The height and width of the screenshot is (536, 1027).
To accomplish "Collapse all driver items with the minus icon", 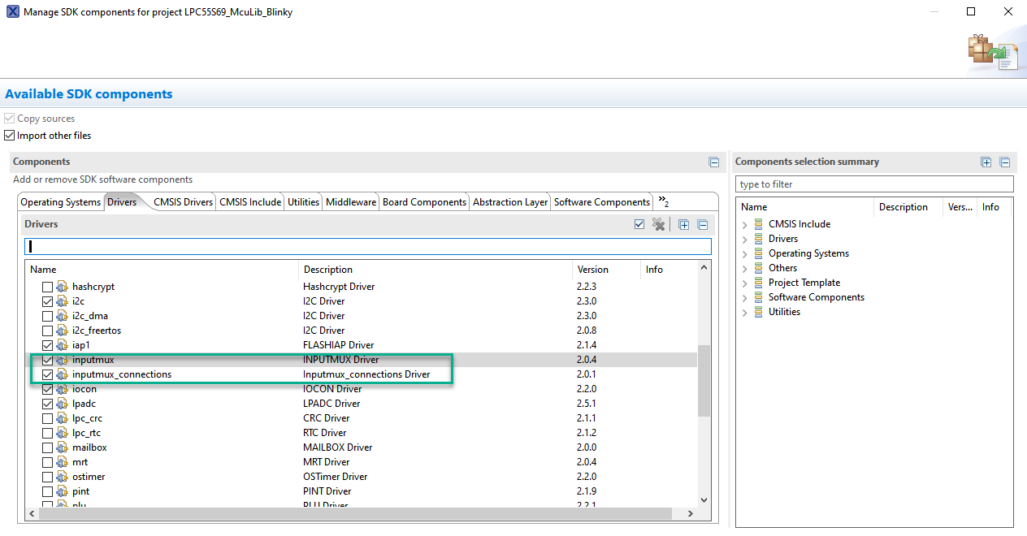I will point(702,224).
